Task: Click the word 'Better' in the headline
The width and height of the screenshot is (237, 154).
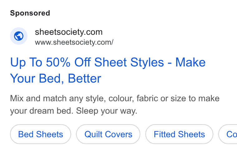Action: (x=85, y=78)
